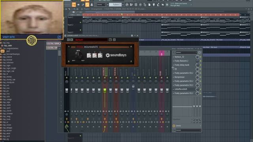Open the playlist view from the top toolbar

[x=127, y=5]
